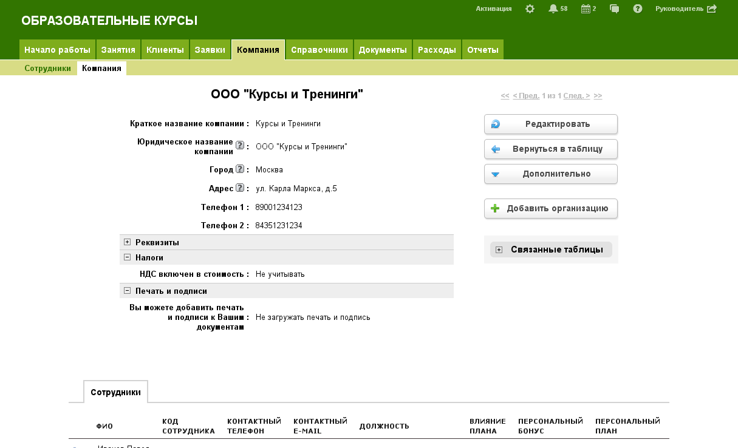The height and width of the screenshot is (448, 738).
Task: Click logout icon next to Руководитель
Action: tap(712, 8)
